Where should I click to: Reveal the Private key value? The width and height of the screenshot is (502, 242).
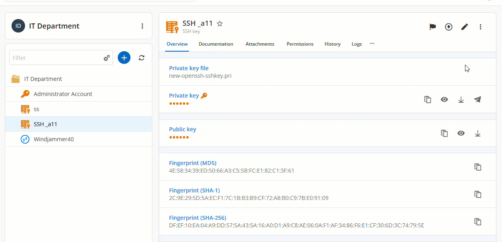pos(444,100)
